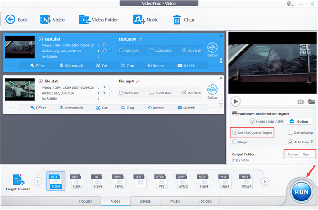Rotate the file.dat video
318x210 pixels.
tap(156, 108)
